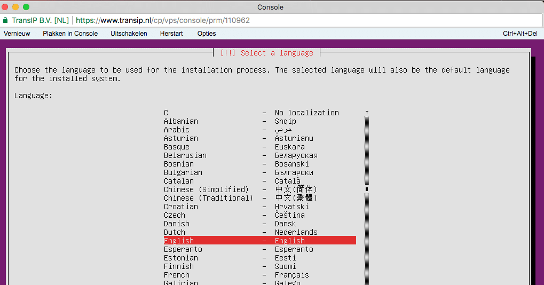Pick Chinese (Simplified) from the list
Viewport: 544px width, 285px height.
tap(260, 189)
